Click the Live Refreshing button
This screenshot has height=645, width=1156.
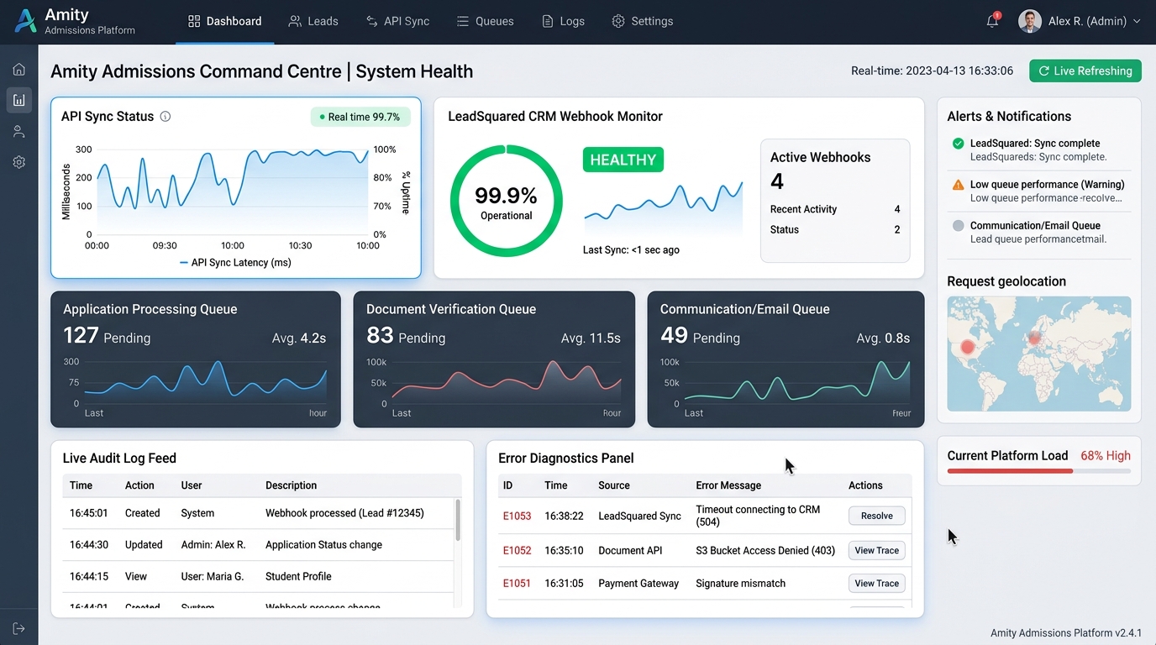[1085, 71]
